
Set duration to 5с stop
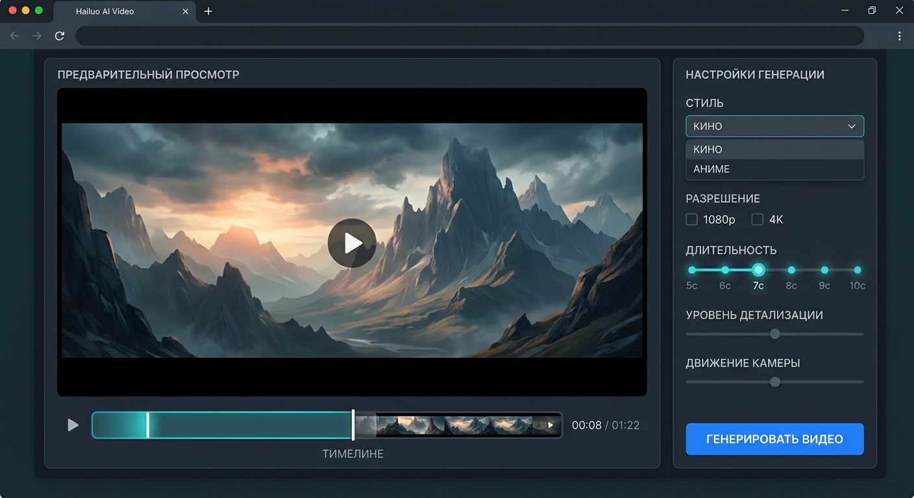coord(692,270)
